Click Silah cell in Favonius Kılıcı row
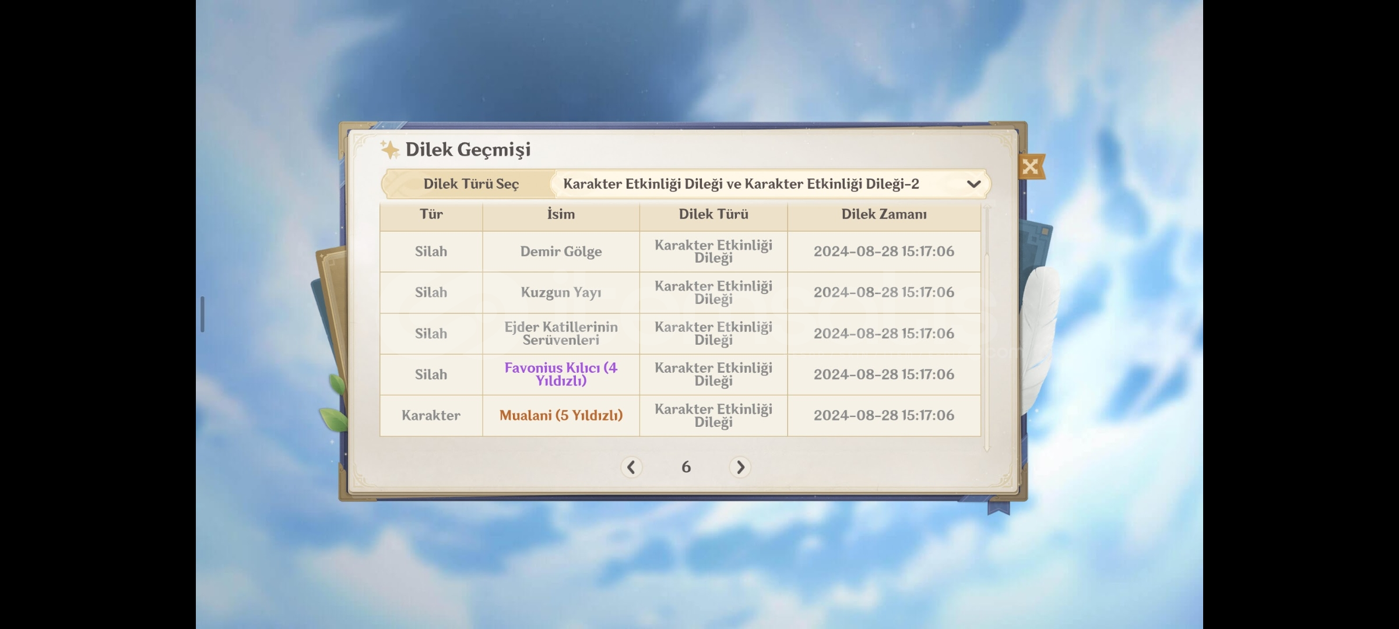Viewport: 1399px width, 629px height. [x=431, y=374]
